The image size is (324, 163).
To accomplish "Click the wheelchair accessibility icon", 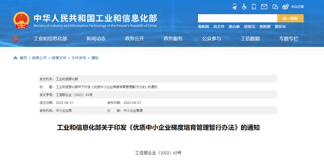I will click(x=244, y=7).
